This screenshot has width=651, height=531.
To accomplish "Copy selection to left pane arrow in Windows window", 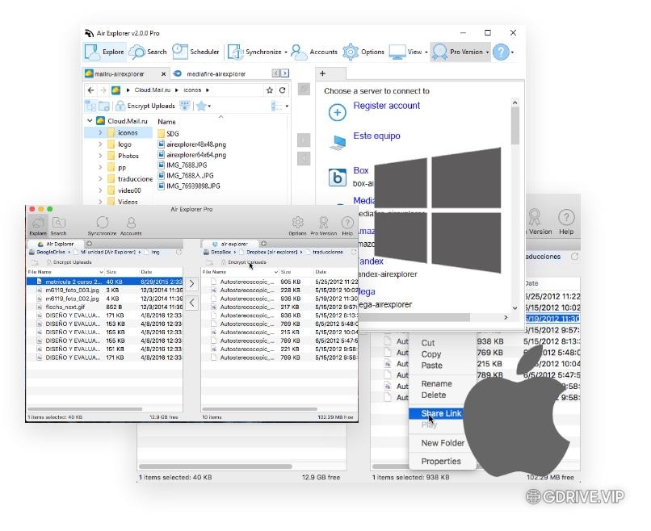I will pyautogui.click(x=304, y=158).
